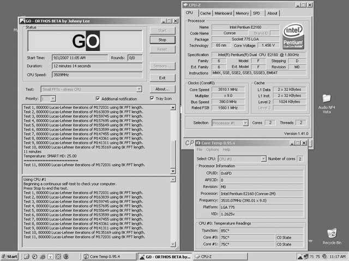349x261 pixels.
Task: Click scroll-down arrow of lower ORTHOS log
Action: (173, 244)
